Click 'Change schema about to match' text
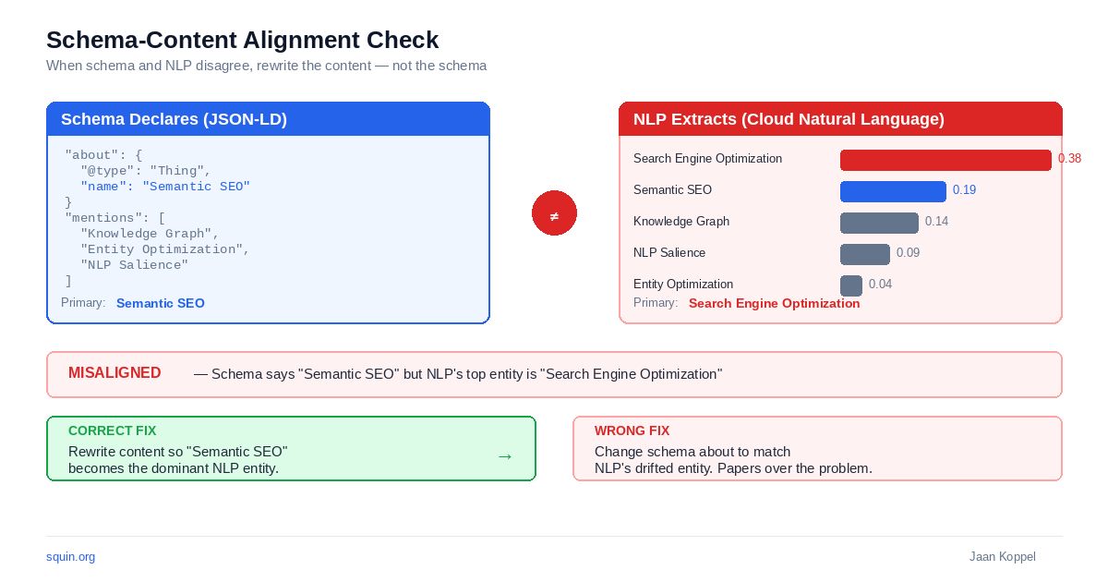Screen dimensions: 1108x582 tap(692, 452)
